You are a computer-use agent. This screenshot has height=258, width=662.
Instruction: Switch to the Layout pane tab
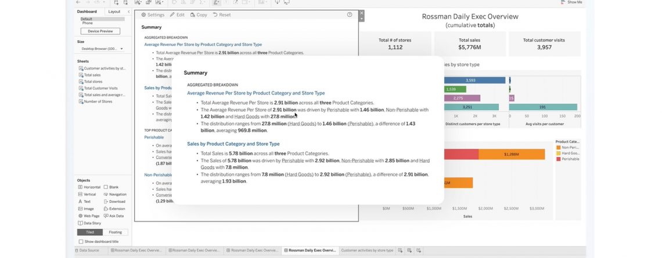pos(114,12)
